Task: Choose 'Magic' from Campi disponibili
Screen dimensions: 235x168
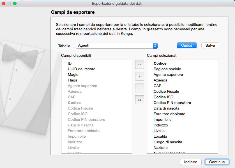Action: [73, 75]
